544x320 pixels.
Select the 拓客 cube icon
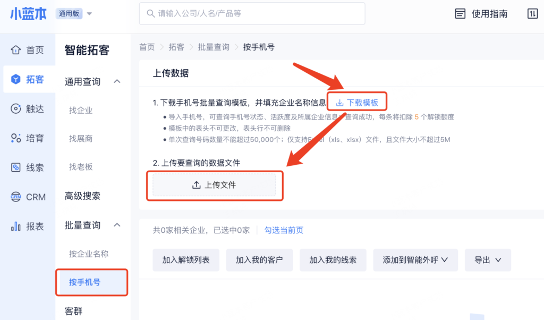click(16, 80)
